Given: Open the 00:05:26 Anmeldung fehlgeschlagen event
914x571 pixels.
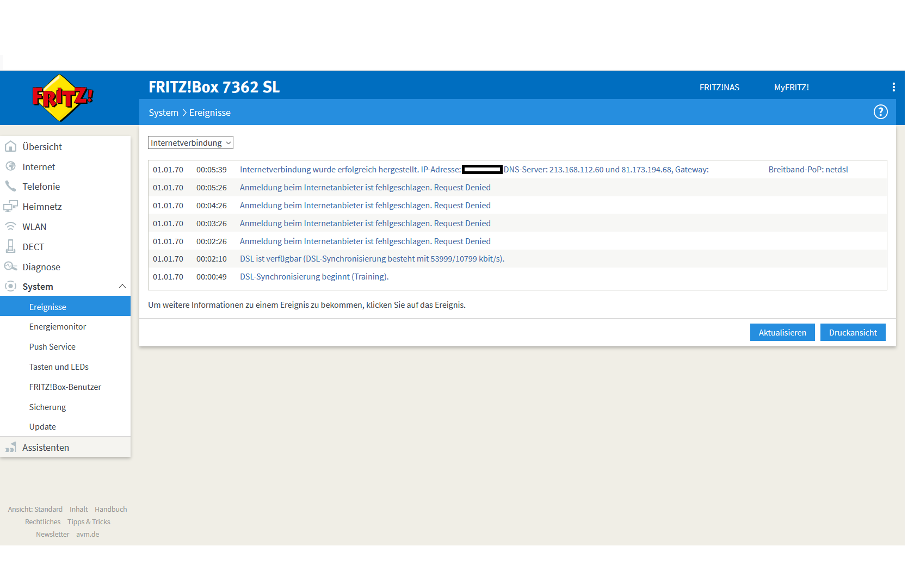Looking at the screenshot, I should point(517,188).
